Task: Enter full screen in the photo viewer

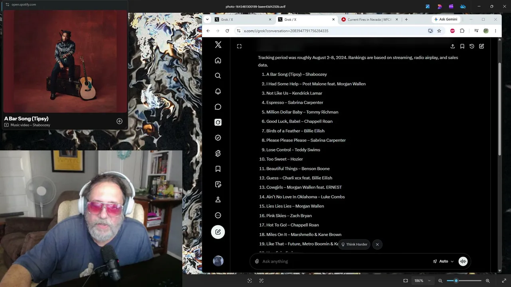Action: 504,281
